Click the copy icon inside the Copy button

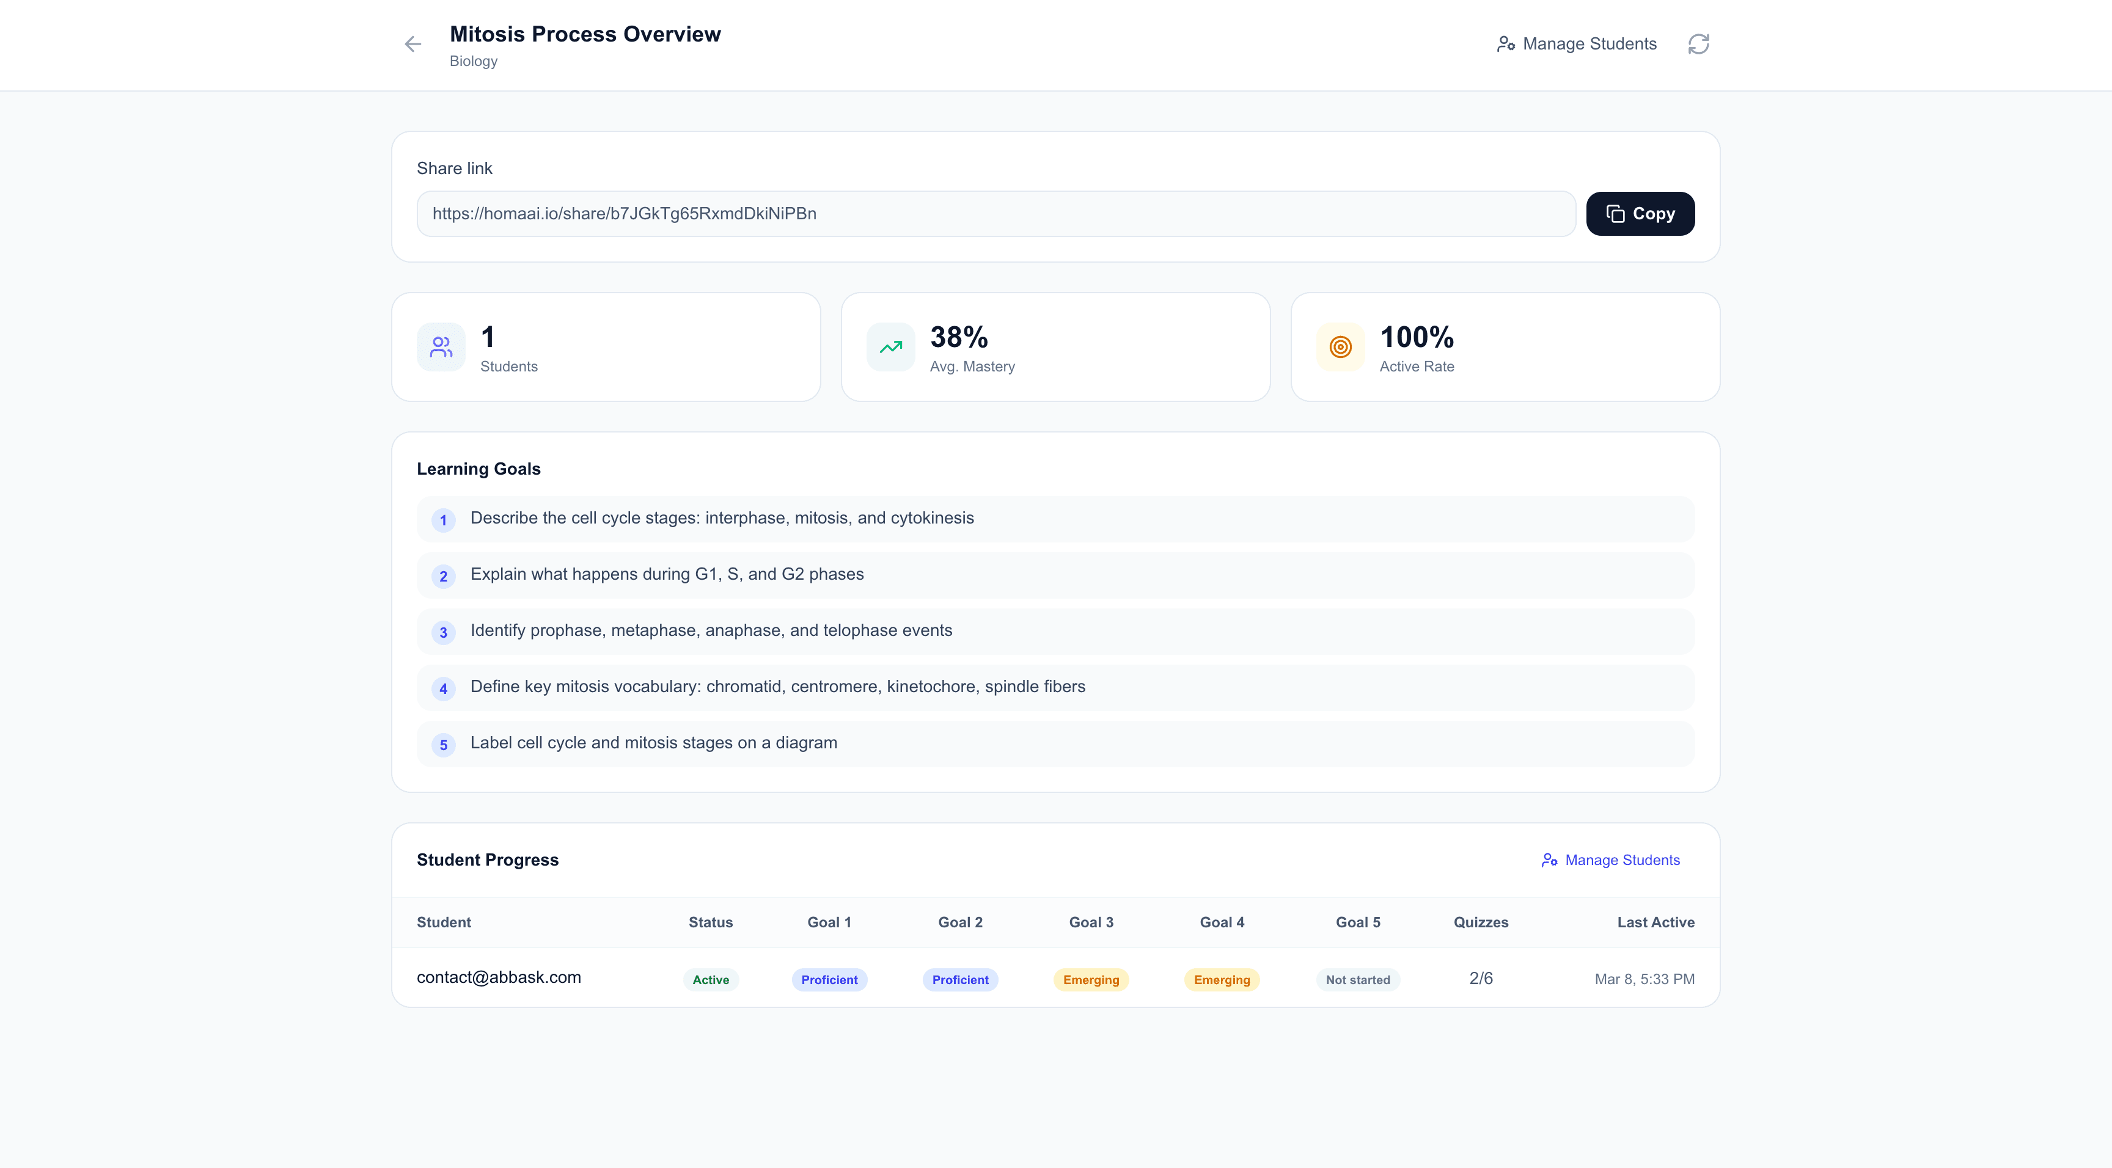tap(1615, 213)
